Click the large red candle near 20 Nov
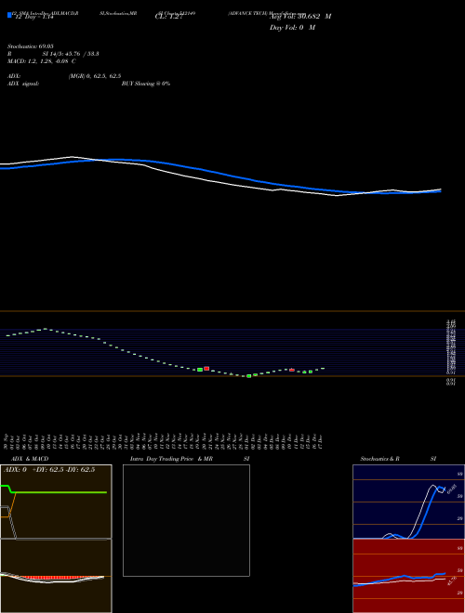The height and width of the screenshot is (613, 465). [x=206, y=369]
